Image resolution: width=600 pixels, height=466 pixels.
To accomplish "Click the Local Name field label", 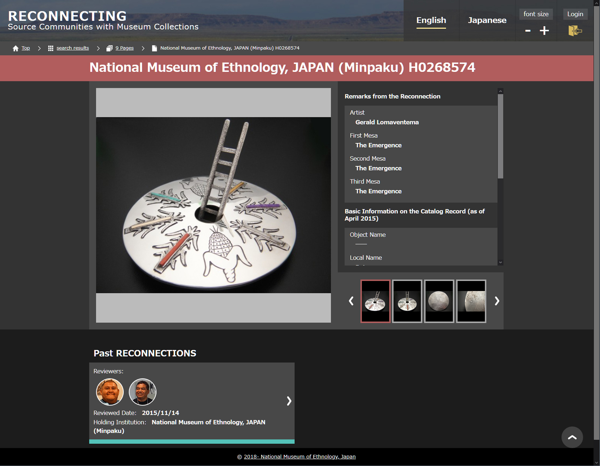I will point(366,258).
